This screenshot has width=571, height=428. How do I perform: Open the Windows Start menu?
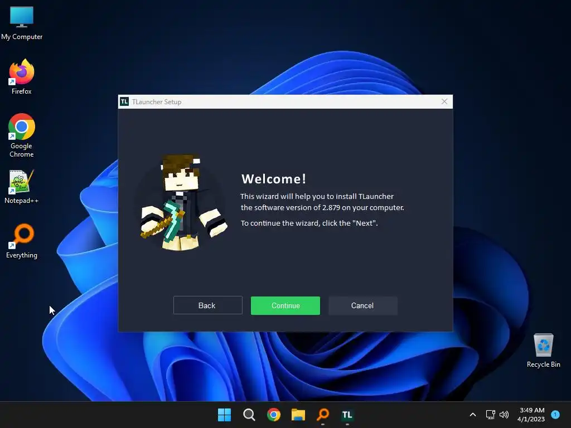tap(224, 415)
